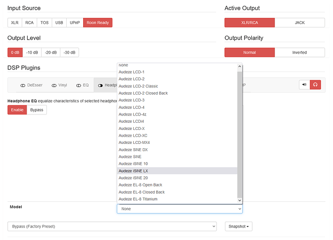Set output level to 0 dB
Image resolution: width=333 pixels, height=240 pixels.
tap(15, 53)
